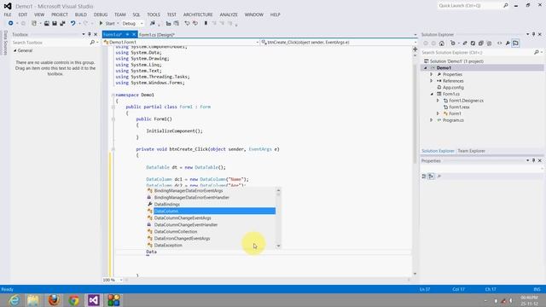Click the New Project toolbar icon

tap(34, 23)
